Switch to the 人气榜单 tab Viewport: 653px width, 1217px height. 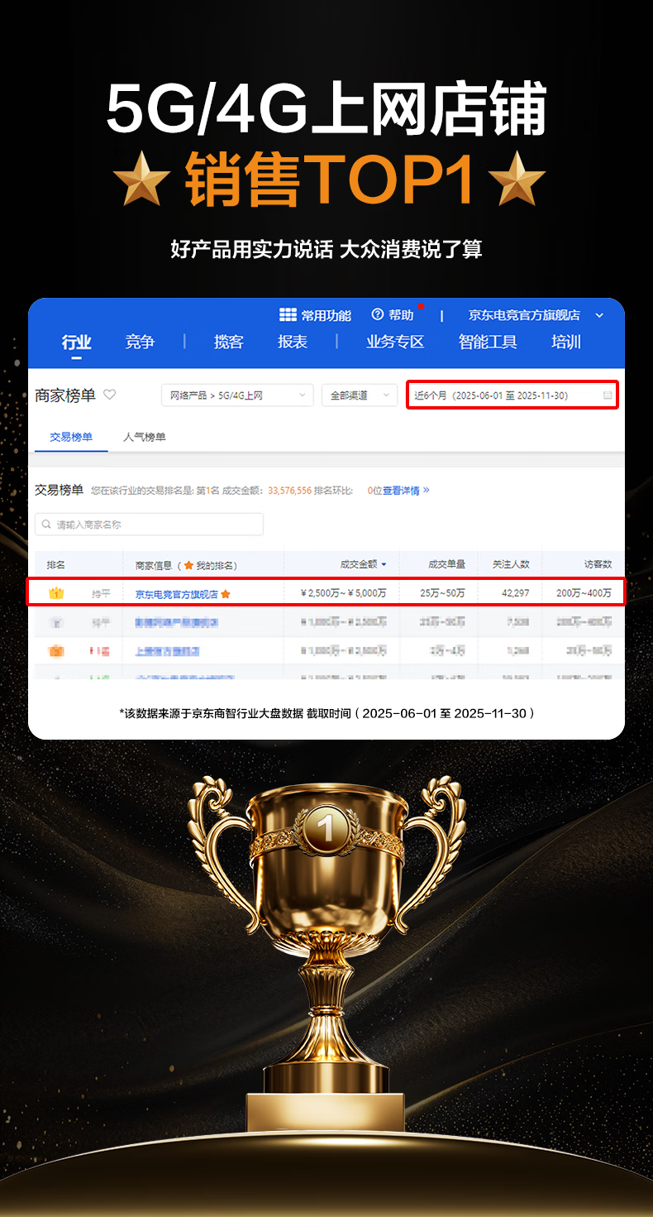point(145,437)
